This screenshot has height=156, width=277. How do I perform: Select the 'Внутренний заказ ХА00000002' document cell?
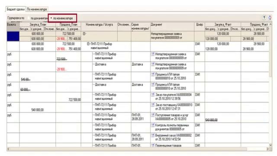[x=172, y=138]
